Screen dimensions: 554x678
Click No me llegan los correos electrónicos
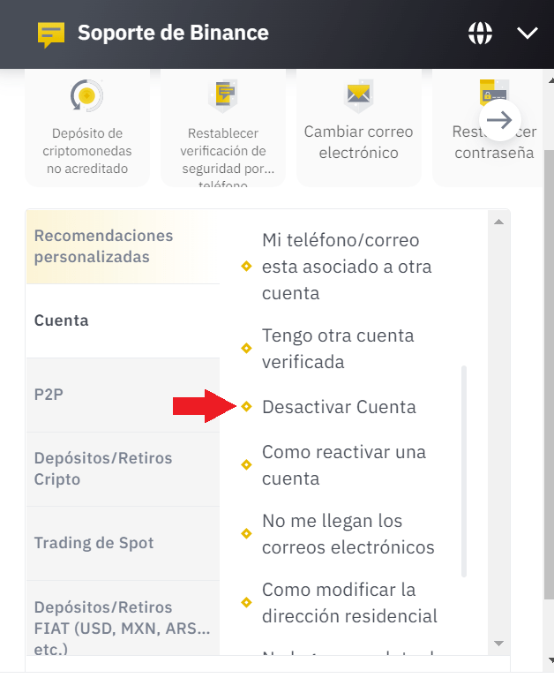[x=348, y=534]
